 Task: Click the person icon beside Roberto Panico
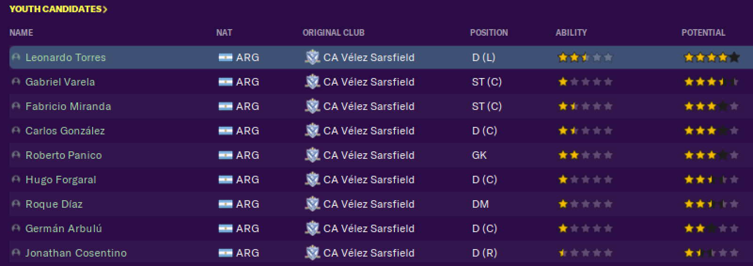coord(16,155)
